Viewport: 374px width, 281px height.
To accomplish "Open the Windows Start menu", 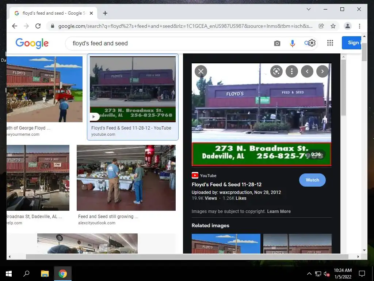I will point(9,274).
